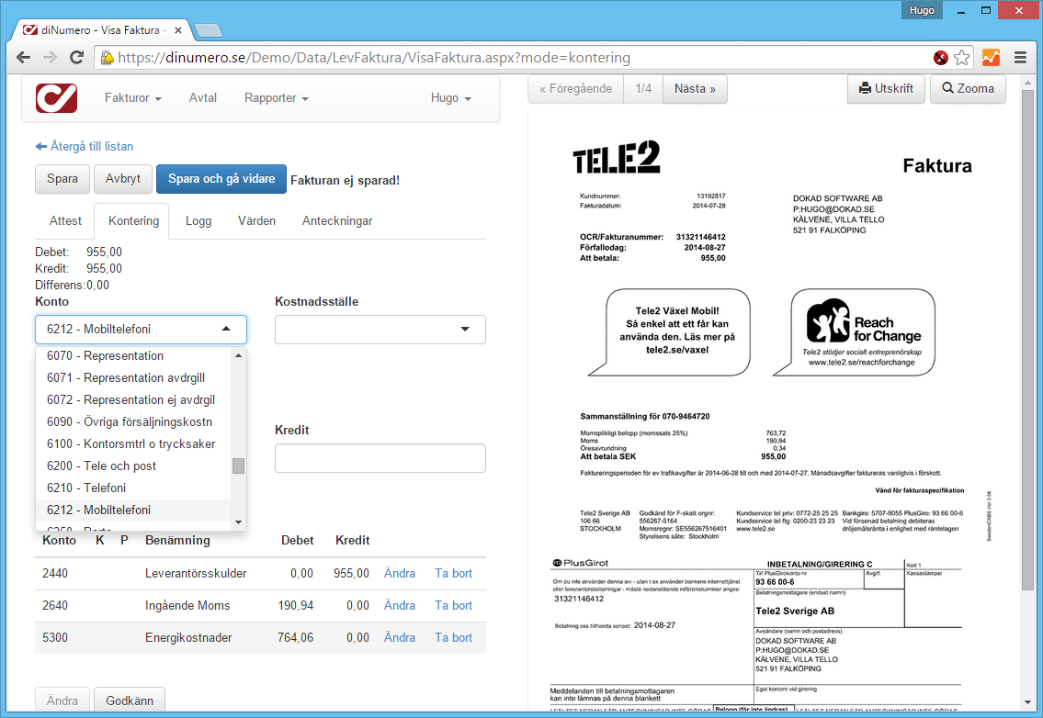Screen dimensions: 1043x718
Task: Choose 6071 - Representation avdrgill
Action: click(x=133, y=377)
